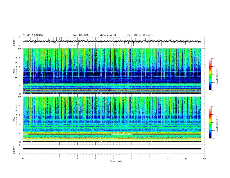Click time axis tick label "6"
This screenshot has height=178, width=230.
pyautogui.click(x=132, y=159)
